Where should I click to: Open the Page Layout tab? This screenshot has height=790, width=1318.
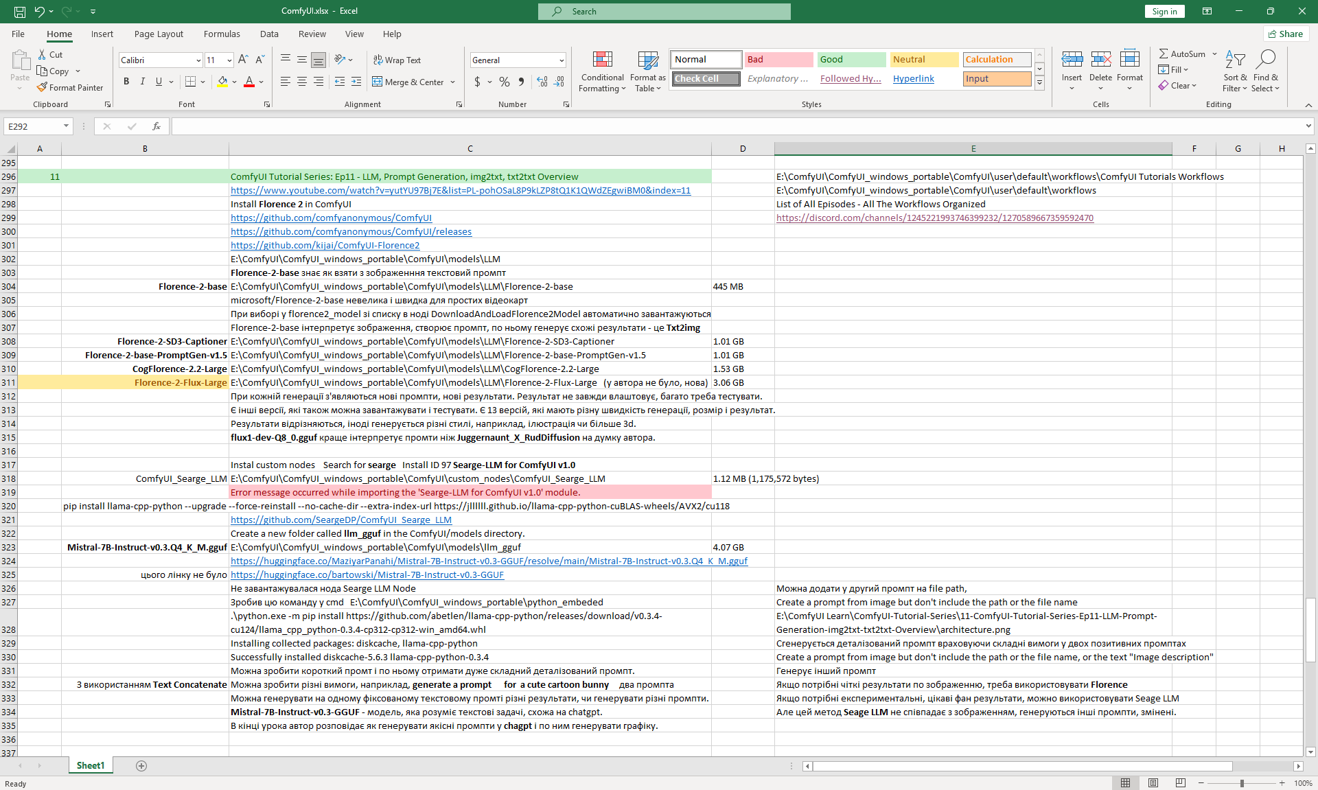tap(159, 34)
